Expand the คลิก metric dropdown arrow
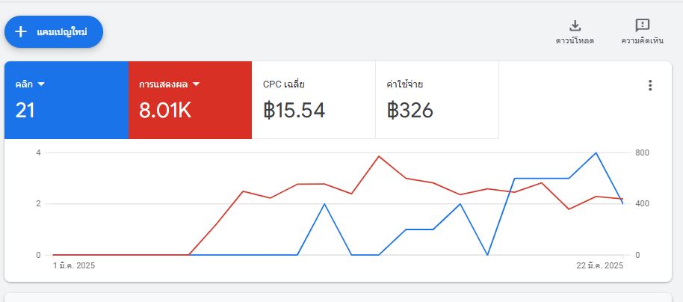 tap(42, 84)
